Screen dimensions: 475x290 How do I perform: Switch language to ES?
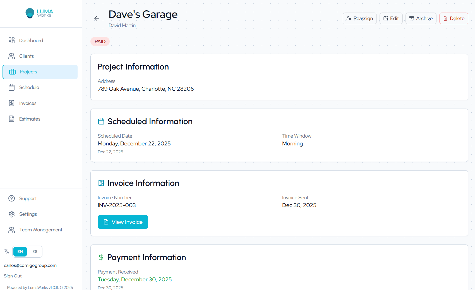(35, 251)
